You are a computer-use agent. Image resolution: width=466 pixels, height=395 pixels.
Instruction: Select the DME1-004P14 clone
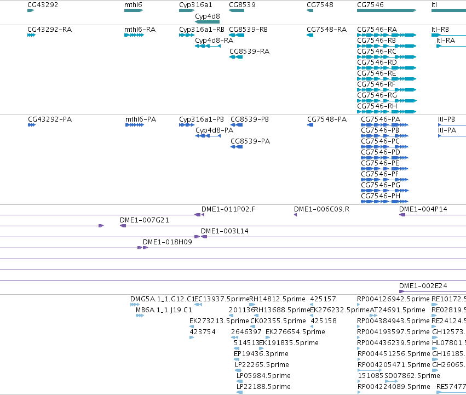point(433,215)
